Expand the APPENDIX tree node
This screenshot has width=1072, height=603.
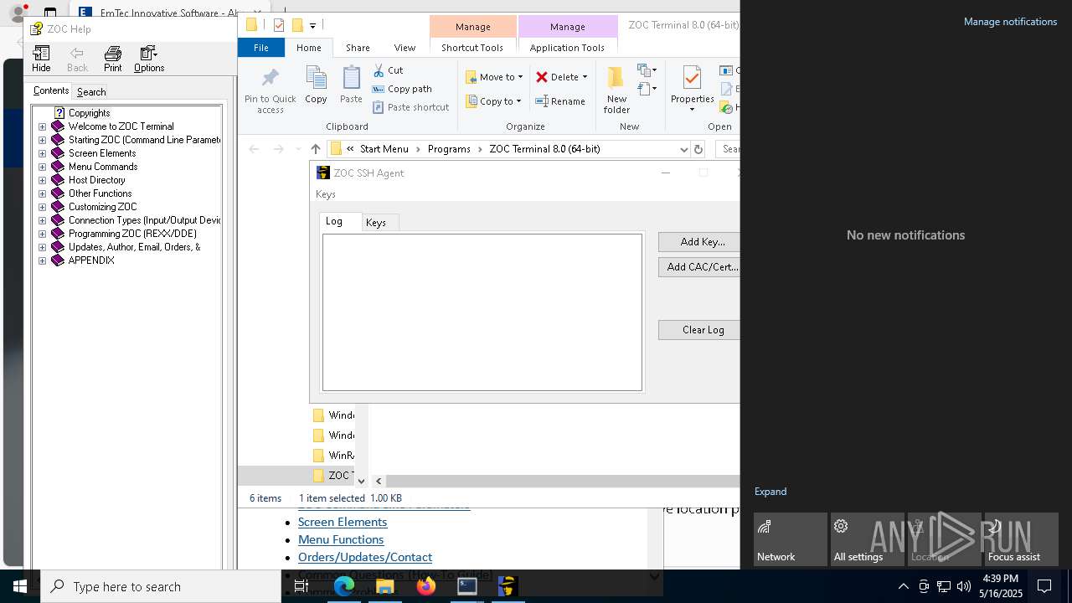(42, 260)
